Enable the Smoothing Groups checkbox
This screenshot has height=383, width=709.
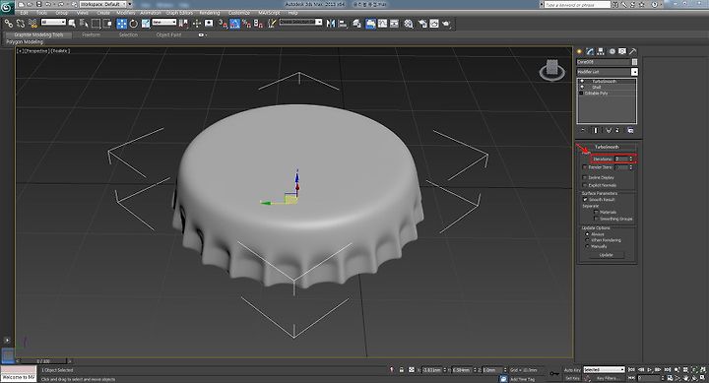pyautogui.click(x=596, y=219)
